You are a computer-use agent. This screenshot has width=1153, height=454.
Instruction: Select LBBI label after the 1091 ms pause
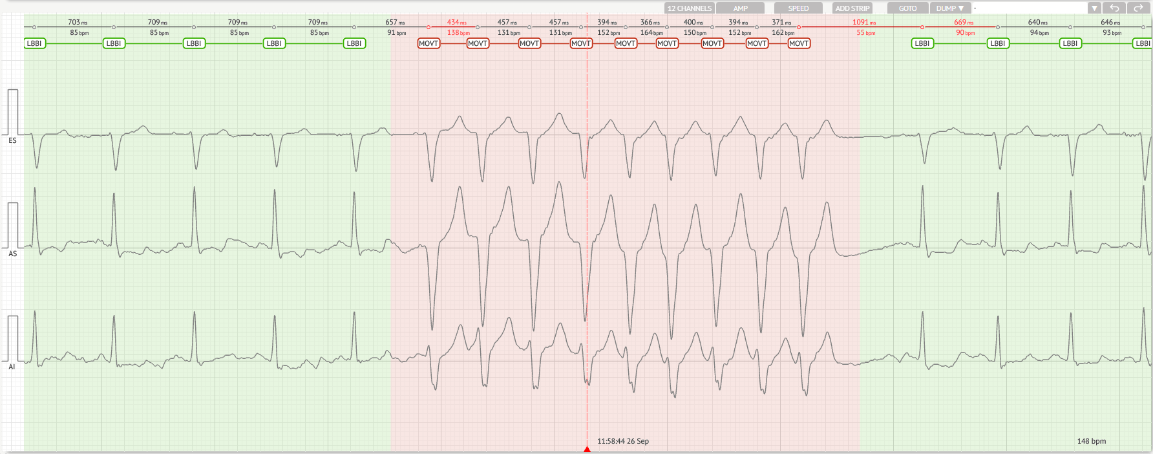[922, 43]
